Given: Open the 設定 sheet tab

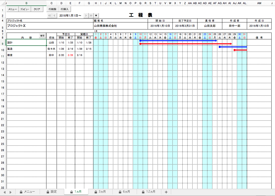Looking at the screenshot, I should [x=51, y=192].
